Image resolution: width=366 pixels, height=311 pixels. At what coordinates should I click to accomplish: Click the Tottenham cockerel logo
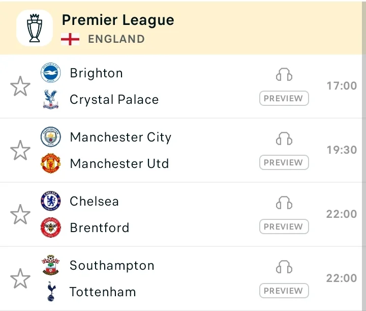(x=51, y=291)
